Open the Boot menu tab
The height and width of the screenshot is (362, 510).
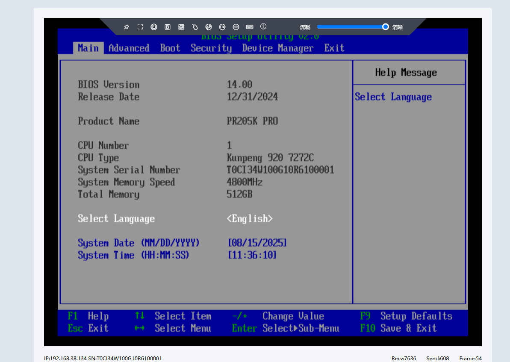click(x=170, y=48)
